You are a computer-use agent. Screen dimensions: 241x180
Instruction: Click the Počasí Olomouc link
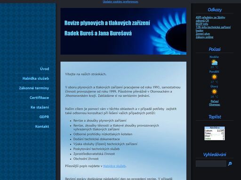(x=215, y=103)
